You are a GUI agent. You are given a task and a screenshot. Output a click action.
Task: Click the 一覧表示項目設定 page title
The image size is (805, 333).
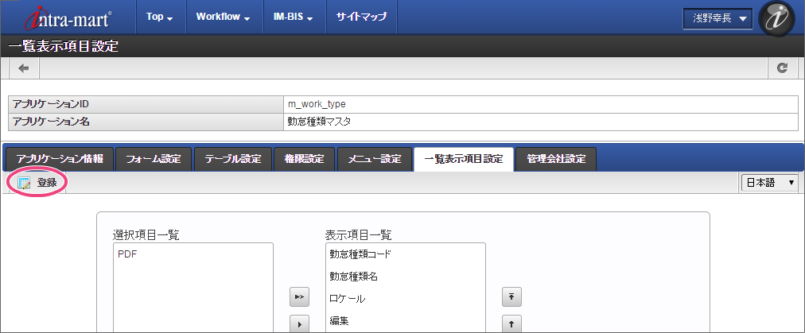pyautogui.click(x=64, y=47)
